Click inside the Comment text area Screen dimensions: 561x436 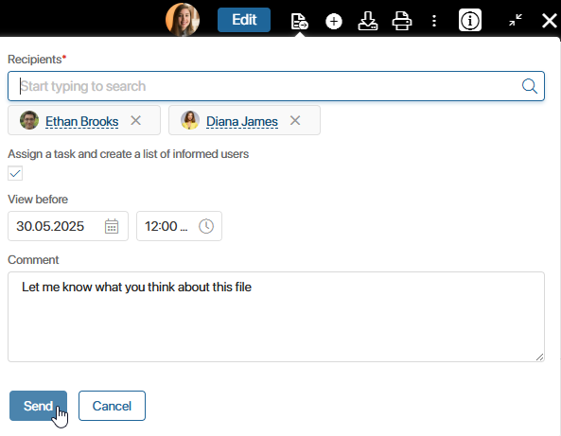point(276,317)
